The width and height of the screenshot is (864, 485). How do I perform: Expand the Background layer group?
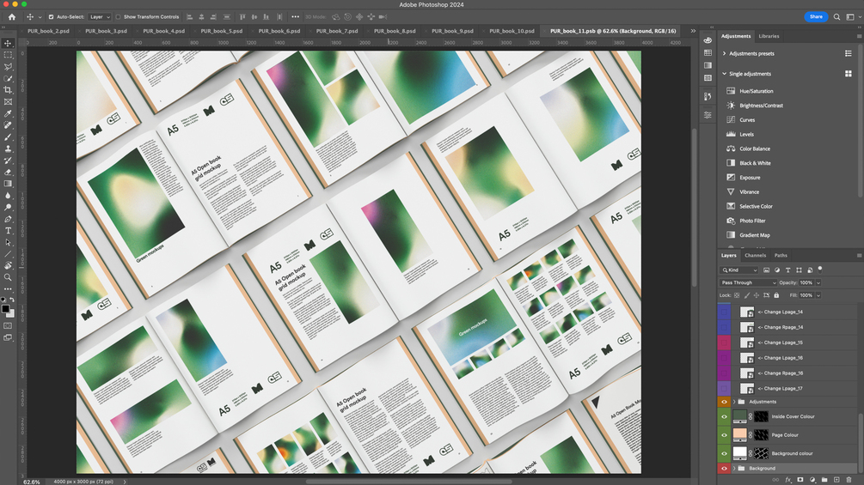(x=734, y=469)
